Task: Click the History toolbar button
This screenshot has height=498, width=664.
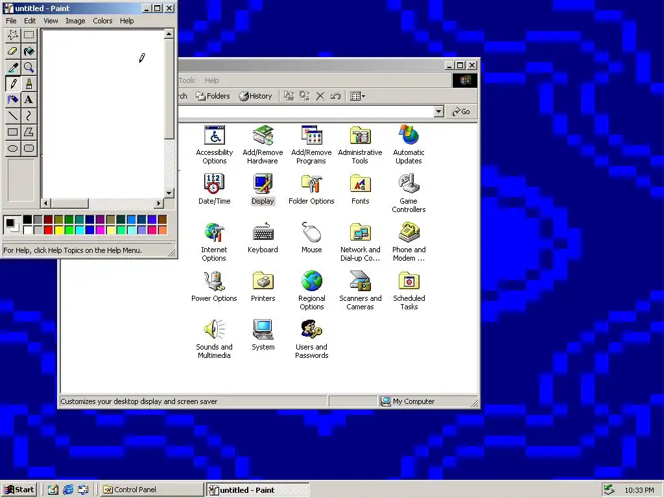Action: (x=255, y=96)
